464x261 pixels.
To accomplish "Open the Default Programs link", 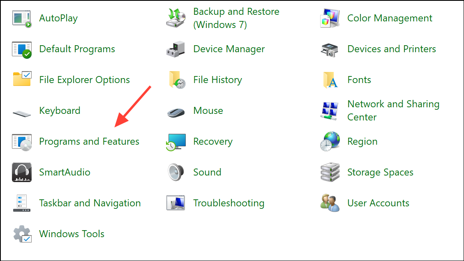I will tap(77, 49).
